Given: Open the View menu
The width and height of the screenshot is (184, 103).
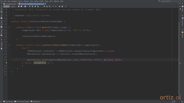Looking at the screenshot, I should coord(9,1).
